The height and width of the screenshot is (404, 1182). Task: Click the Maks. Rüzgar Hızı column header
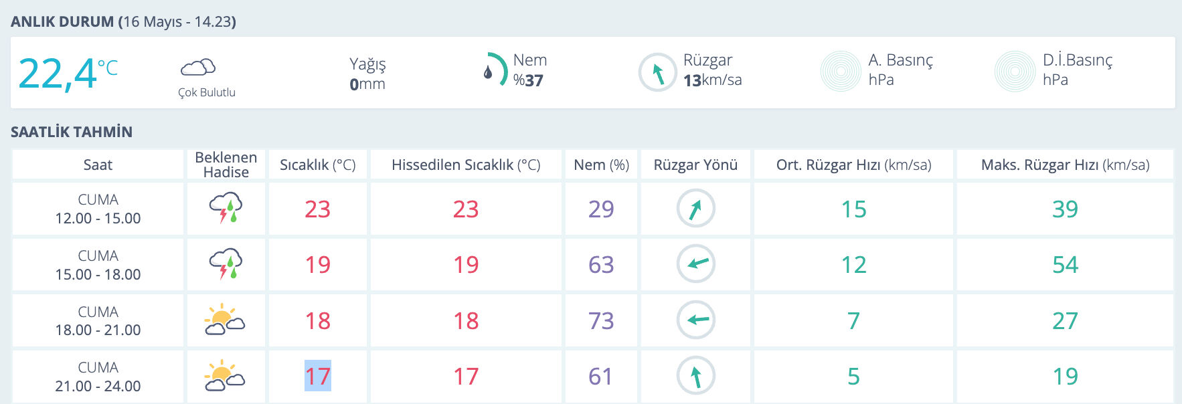pyautogui.click(x=1065, y=165)
